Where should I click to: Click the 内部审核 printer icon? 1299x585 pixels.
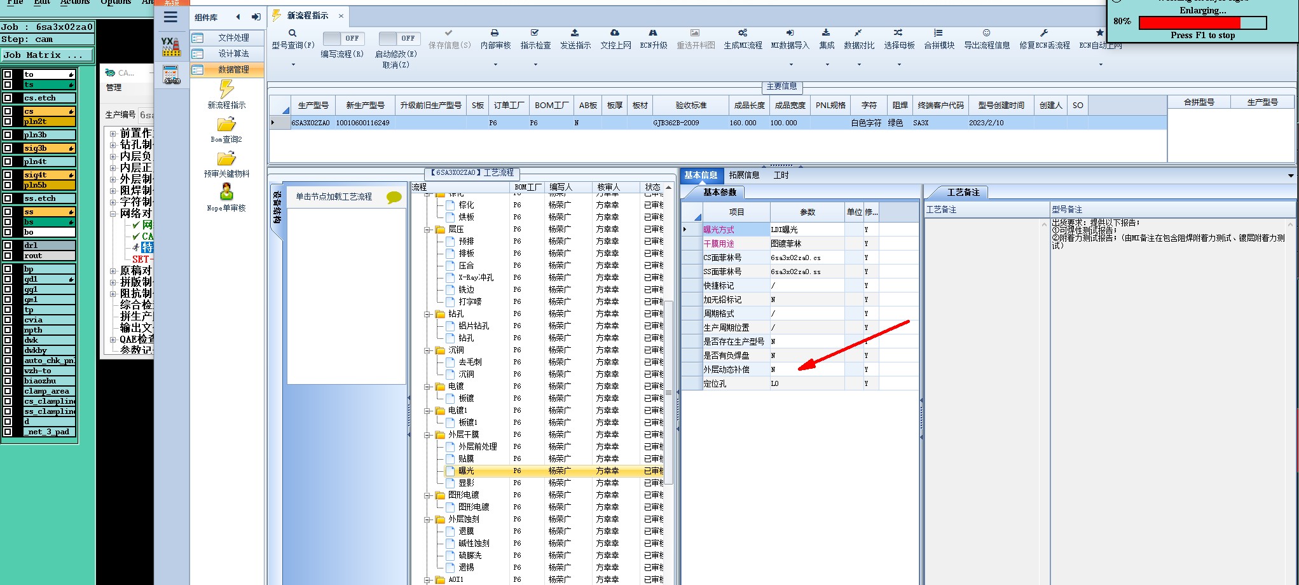coord(495,32)
